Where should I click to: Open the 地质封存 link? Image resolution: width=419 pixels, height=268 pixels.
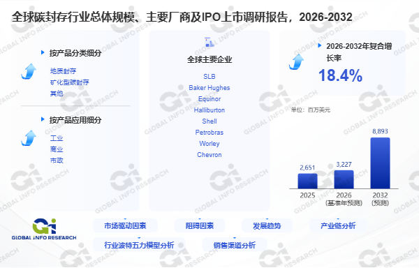coord(63,71)
